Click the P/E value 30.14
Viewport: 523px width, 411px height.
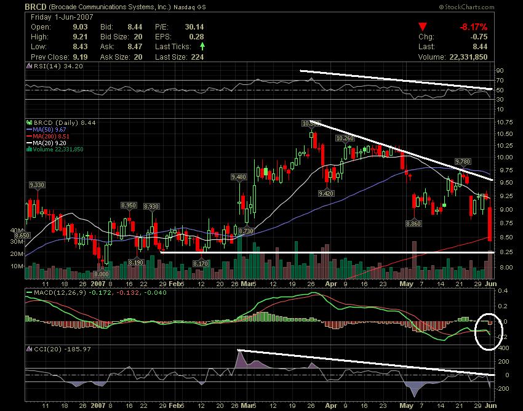194,27
